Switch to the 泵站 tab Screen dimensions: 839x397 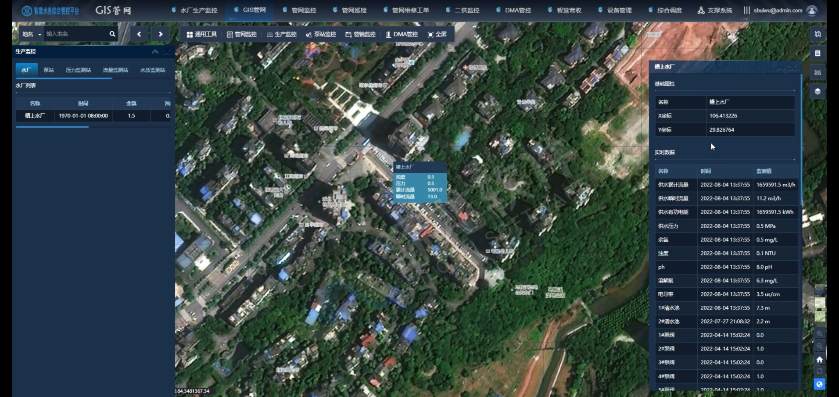(48, 69)
